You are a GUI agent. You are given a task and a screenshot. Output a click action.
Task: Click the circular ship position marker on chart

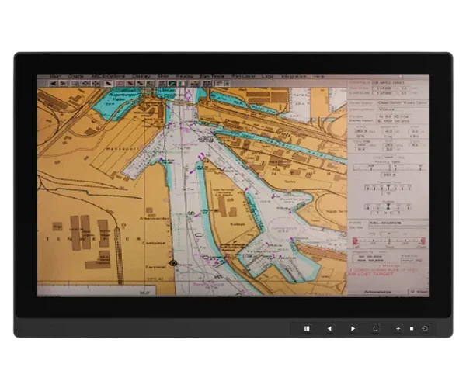[x=173, y=264]
